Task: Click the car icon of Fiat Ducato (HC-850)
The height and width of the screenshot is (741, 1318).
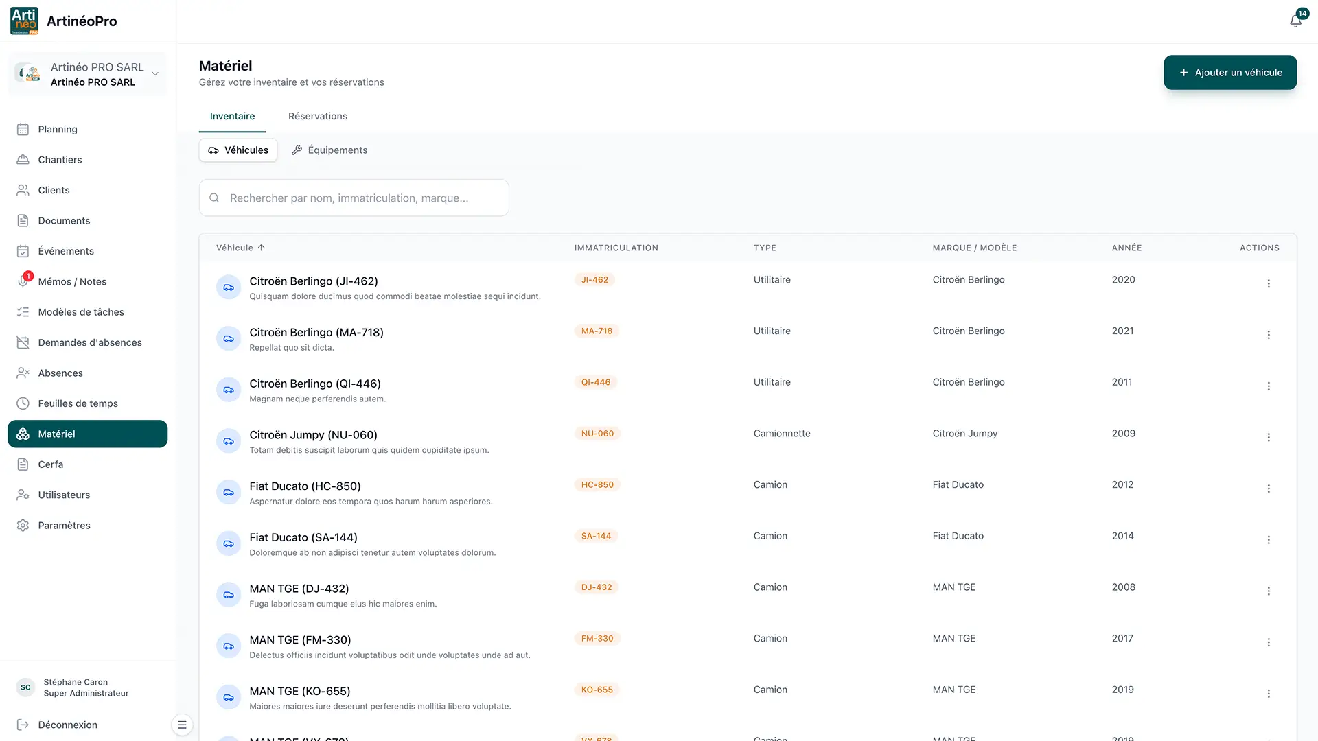Action: coord(229,493)
